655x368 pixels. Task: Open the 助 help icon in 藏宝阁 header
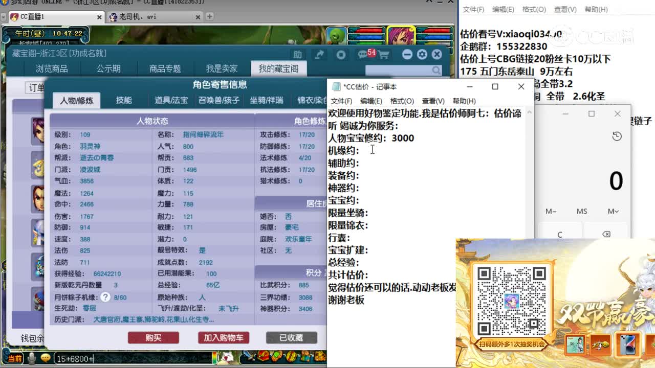[x=297, y=54]
